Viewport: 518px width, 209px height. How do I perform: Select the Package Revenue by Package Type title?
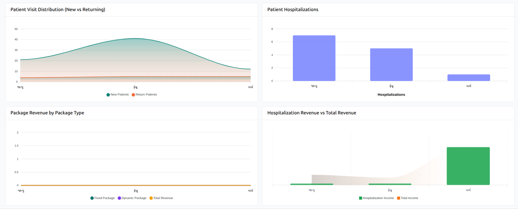[47, 113]
